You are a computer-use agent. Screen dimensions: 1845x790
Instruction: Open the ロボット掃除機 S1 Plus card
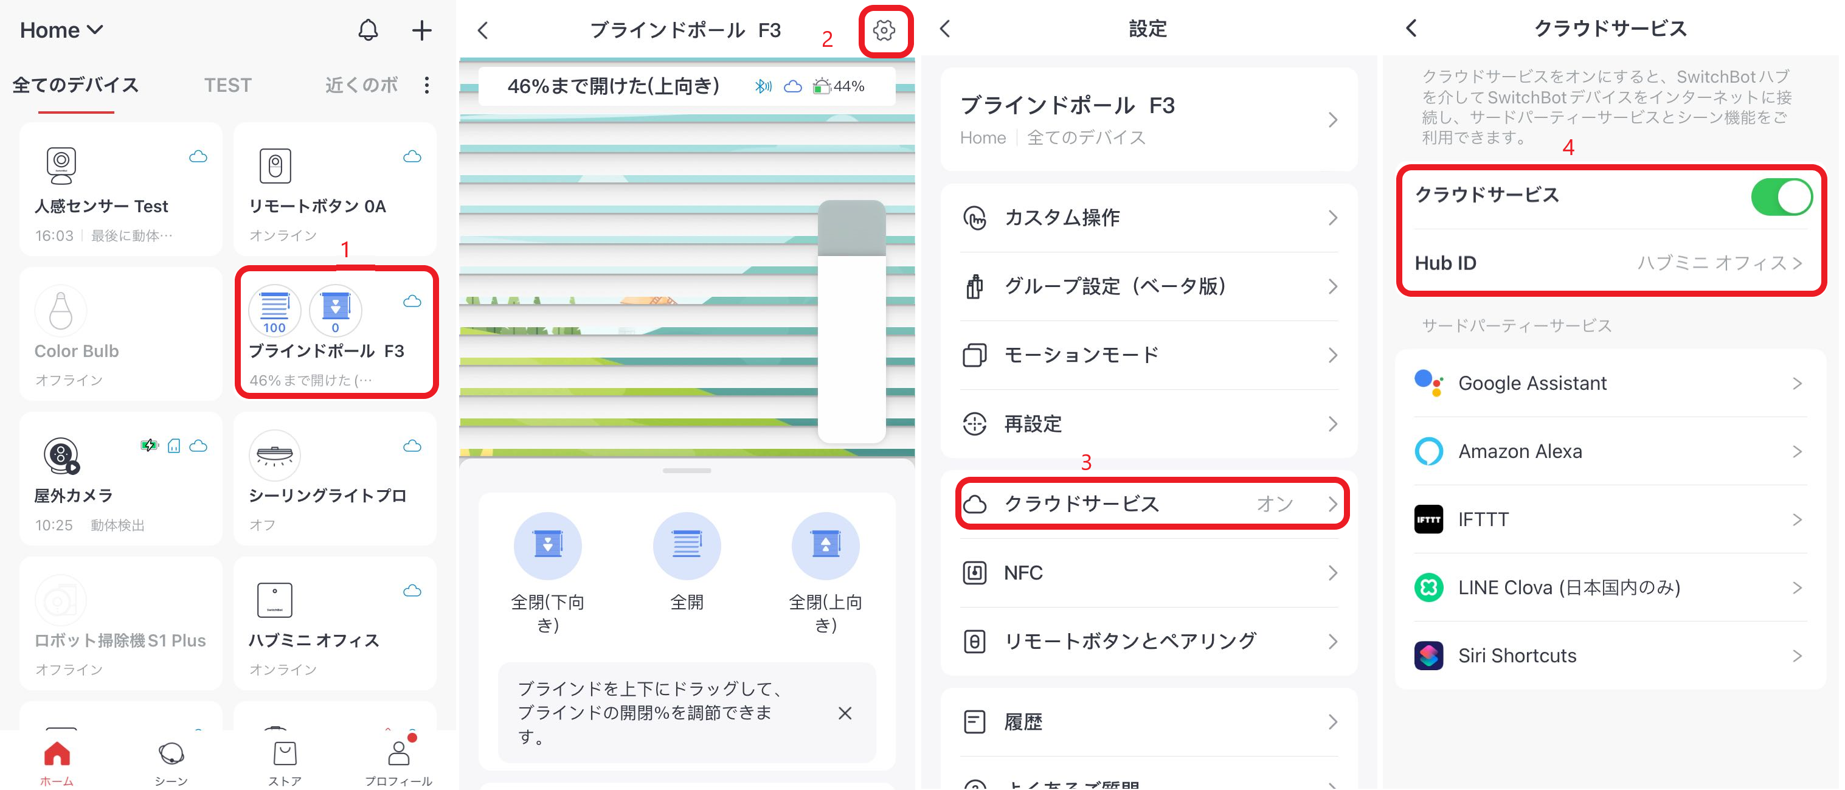click(120, 623)
